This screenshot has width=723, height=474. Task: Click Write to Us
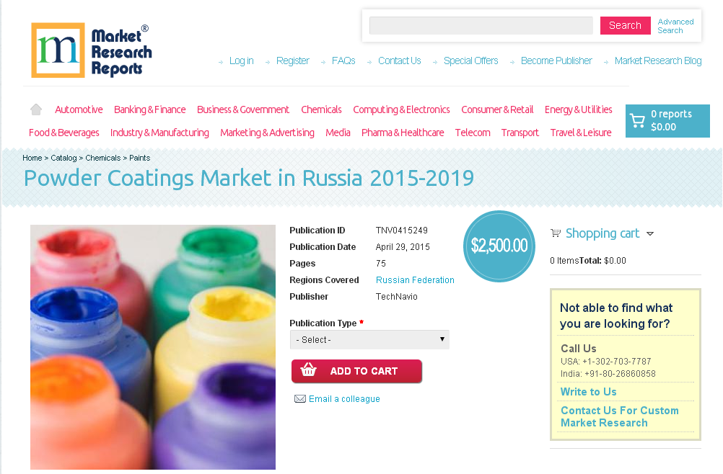tap(588, 391)
